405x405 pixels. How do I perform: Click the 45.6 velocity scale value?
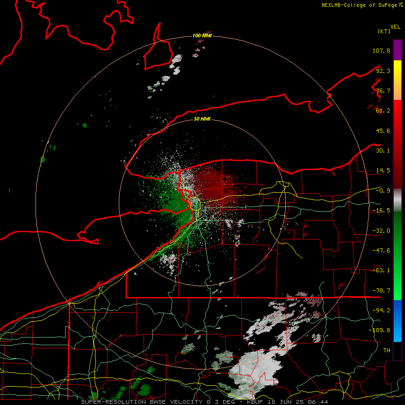point(383,130)
